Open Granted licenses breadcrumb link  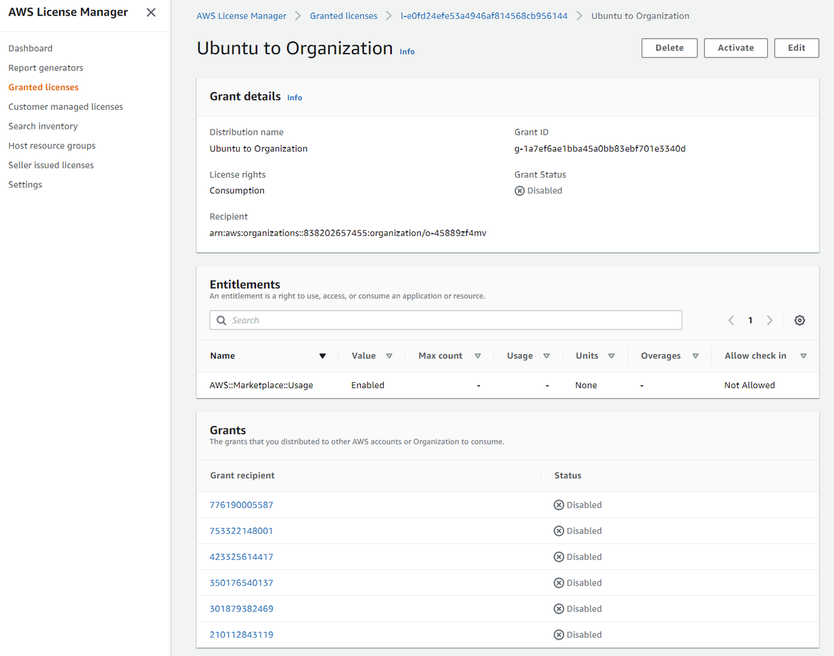coord(343,16)
